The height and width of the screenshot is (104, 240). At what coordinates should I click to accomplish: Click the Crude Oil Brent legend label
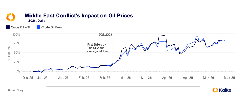click(52, 28)
